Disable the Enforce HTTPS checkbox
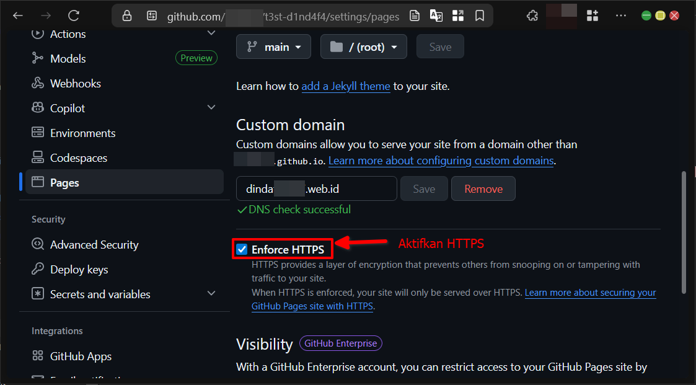This screenshot has width=696, height=385. click(241, 249)
